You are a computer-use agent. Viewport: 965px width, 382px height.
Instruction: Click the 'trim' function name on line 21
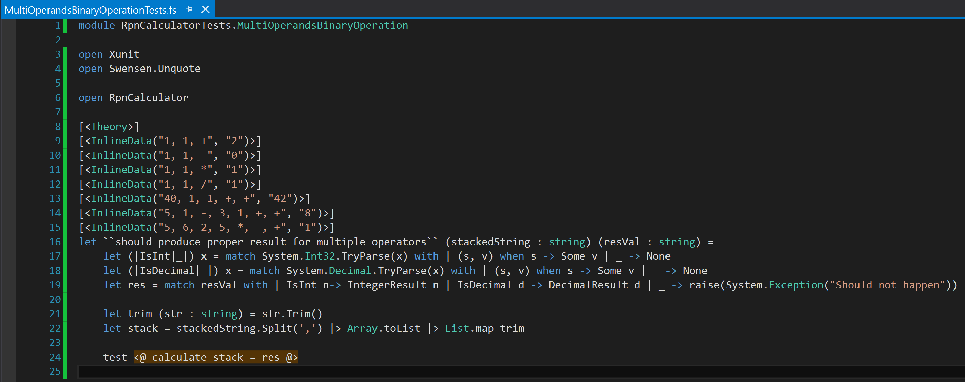click(x=140, y=314)
